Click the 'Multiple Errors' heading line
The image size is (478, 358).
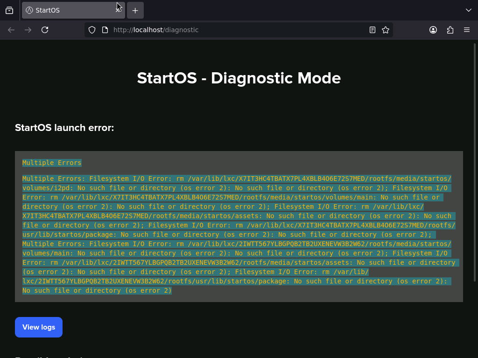[x=52, y=163]
